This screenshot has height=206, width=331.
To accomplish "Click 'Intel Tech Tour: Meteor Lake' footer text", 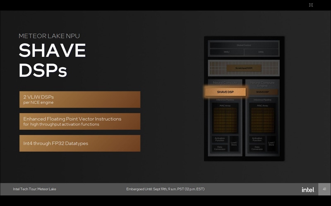I will [x=35, y=189].
